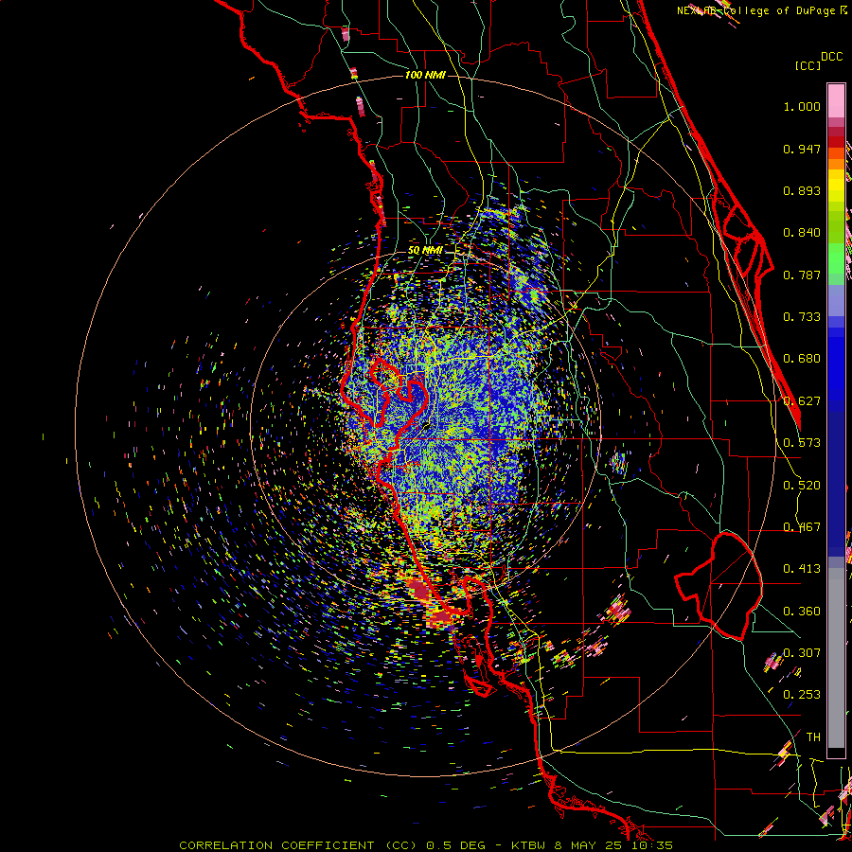Click the [CC] legend heading
The width and height of the screenshot is (852, 852).
808,65
